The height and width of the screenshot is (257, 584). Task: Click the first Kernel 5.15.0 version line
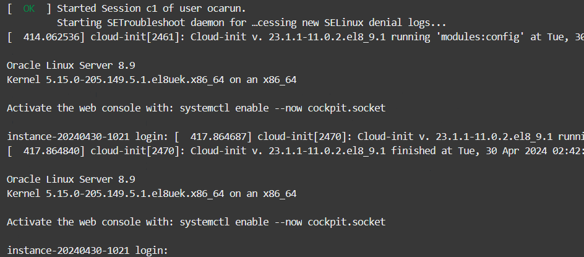click(151, 79)
